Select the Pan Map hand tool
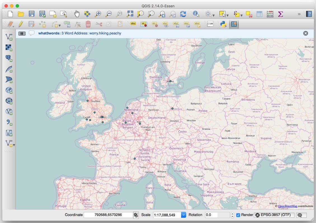 [77, 14]
